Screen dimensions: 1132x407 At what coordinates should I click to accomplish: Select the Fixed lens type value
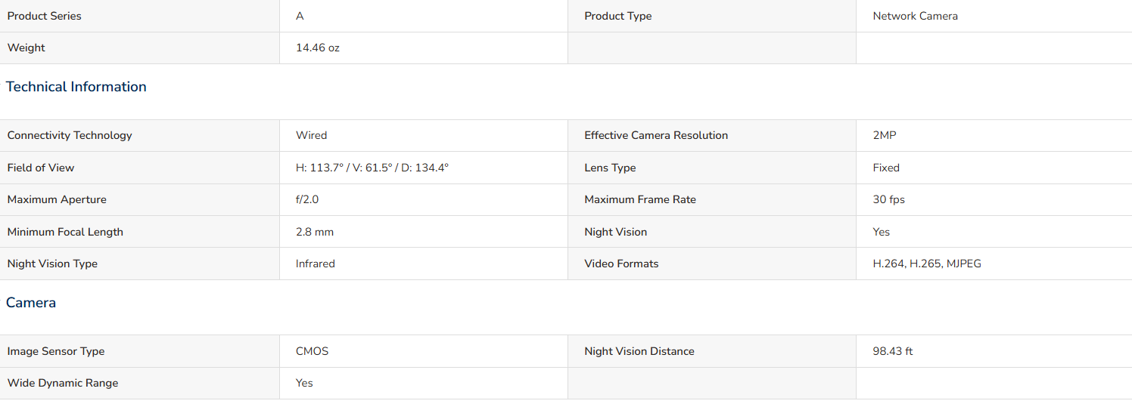886,168
